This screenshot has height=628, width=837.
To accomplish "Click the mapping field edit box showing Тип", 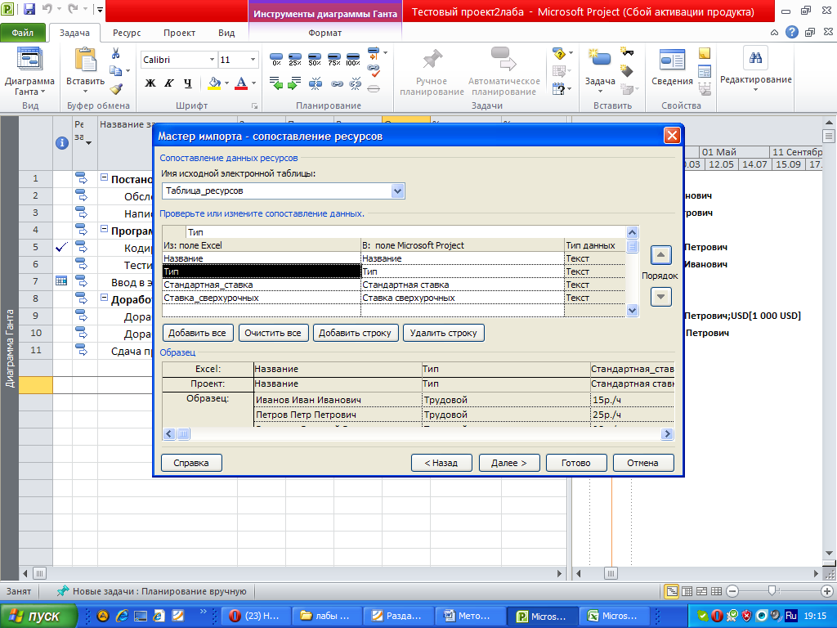I will pos(405,232).
